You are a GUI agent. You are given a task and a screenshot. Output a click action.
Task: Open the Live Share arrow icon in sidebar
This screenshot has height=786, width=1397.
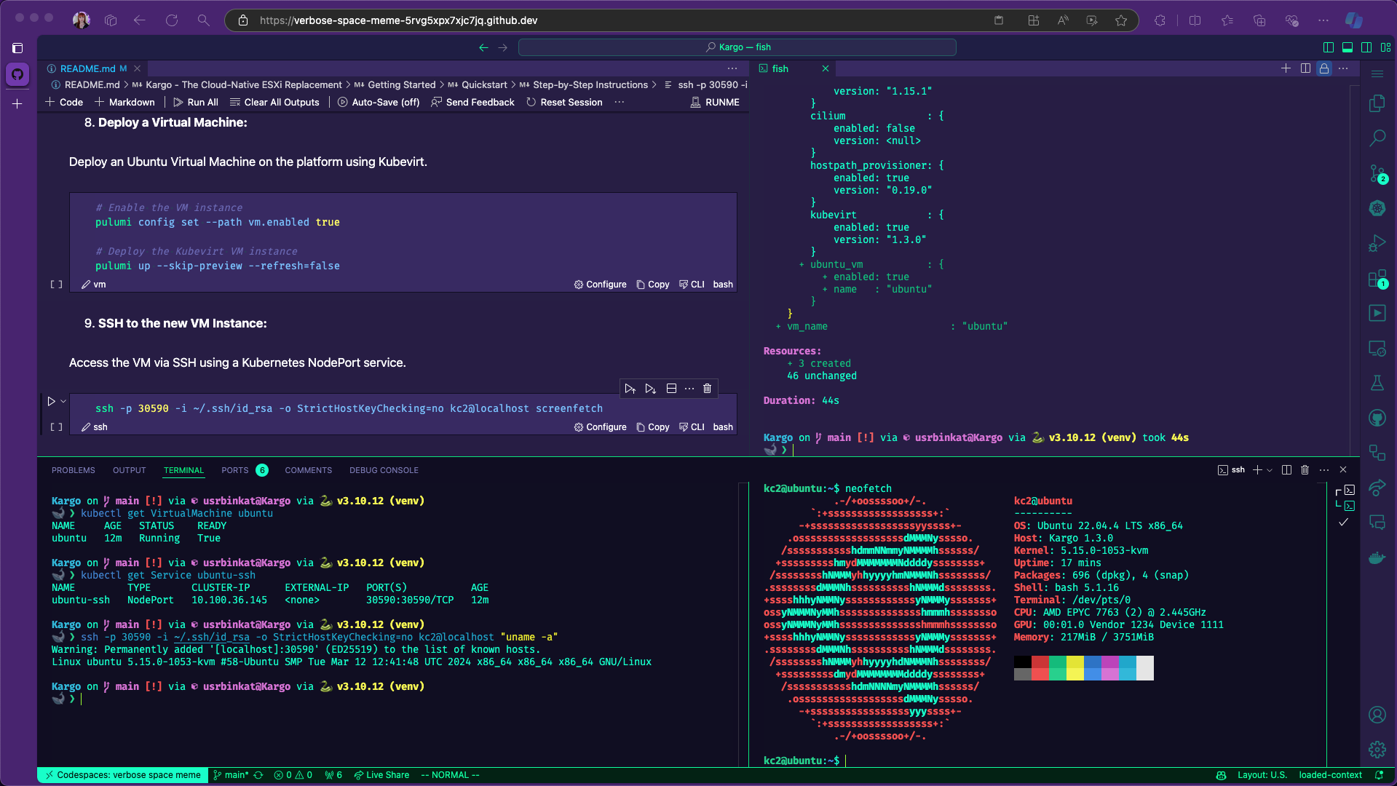click(x=1377, y=488)
